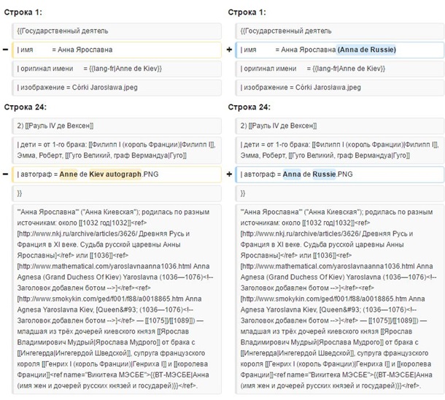Click the minus marker beside left 'автограф' line
This screenshot has height=400, width=445.
[x=5, y=174]
